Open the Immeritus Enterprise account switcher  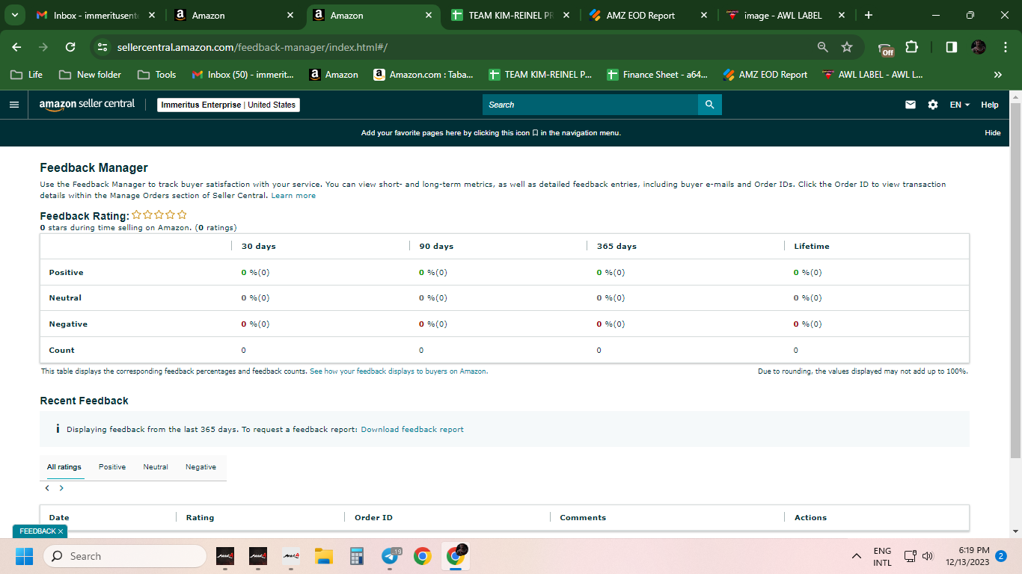[229, 105]
